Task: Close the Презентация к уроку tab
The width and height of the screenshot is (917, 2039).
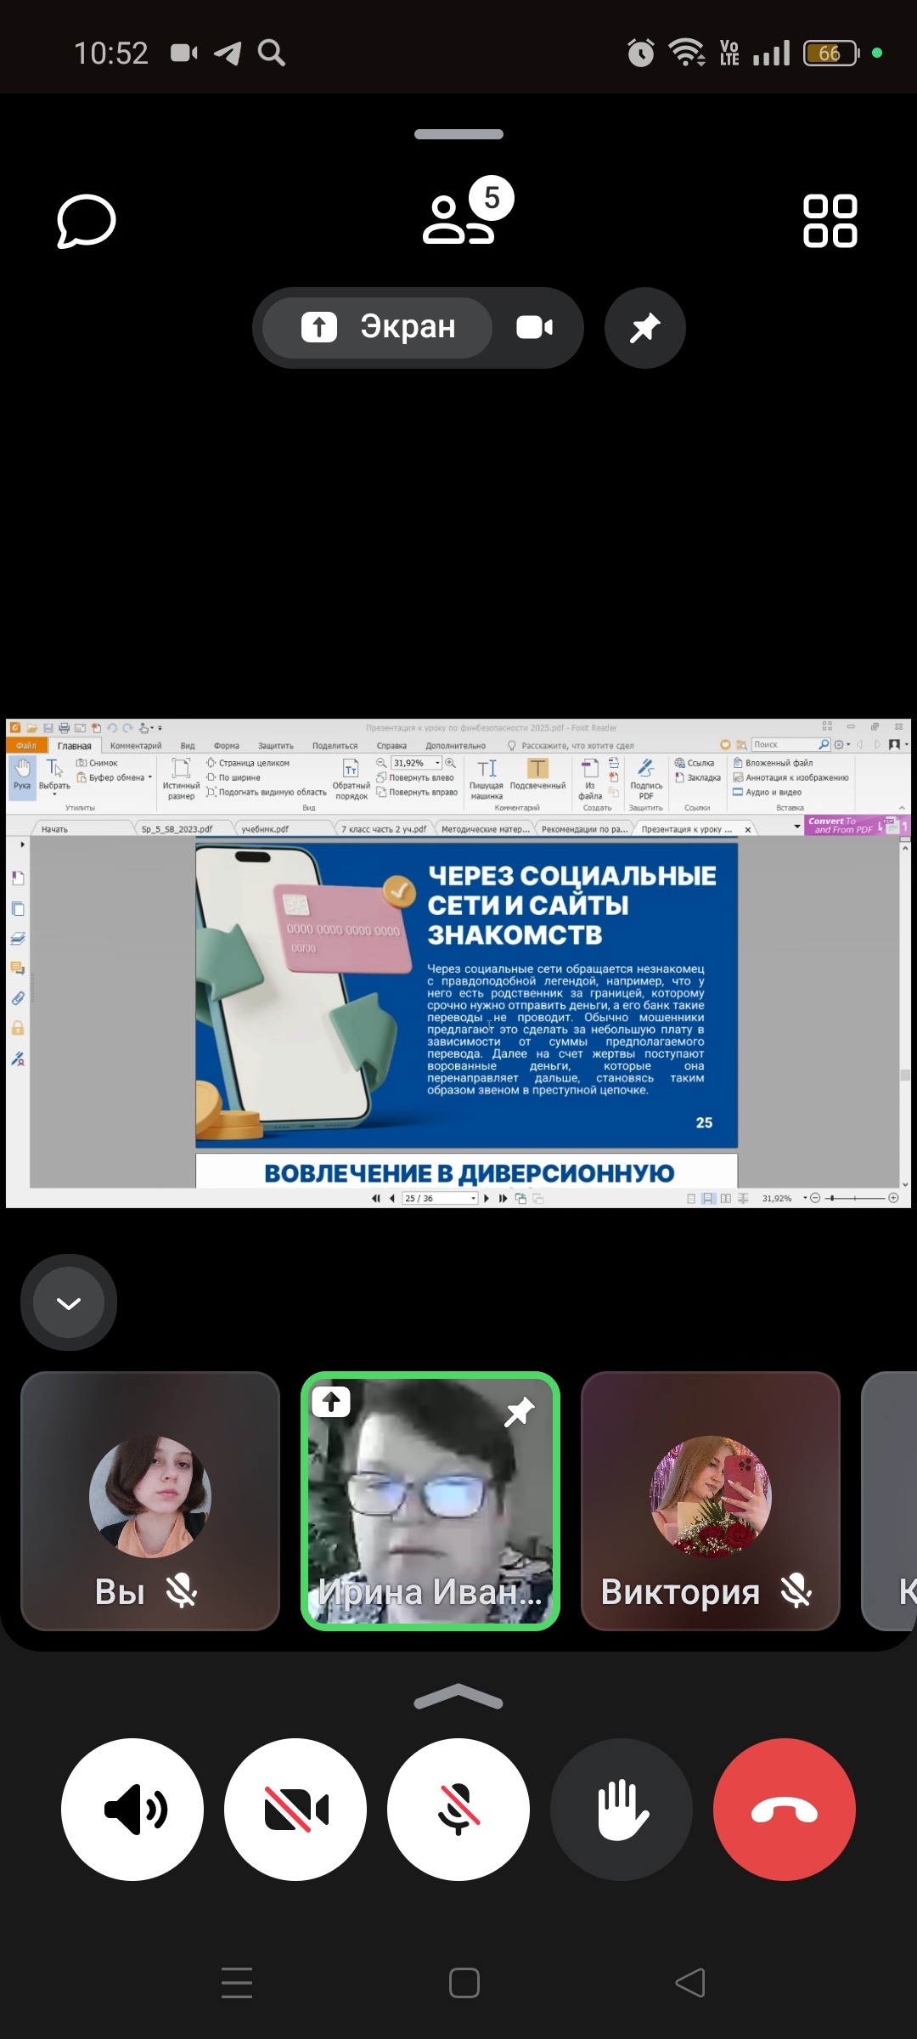Action: pyautogui.click(x=748, y=829)
